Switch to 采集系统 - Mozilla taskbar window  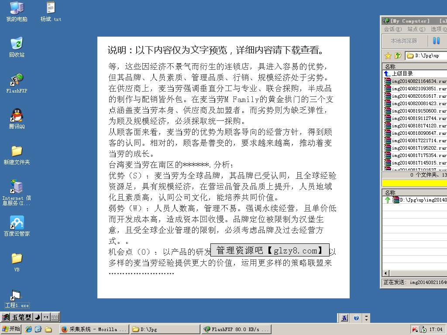point(94,329)
